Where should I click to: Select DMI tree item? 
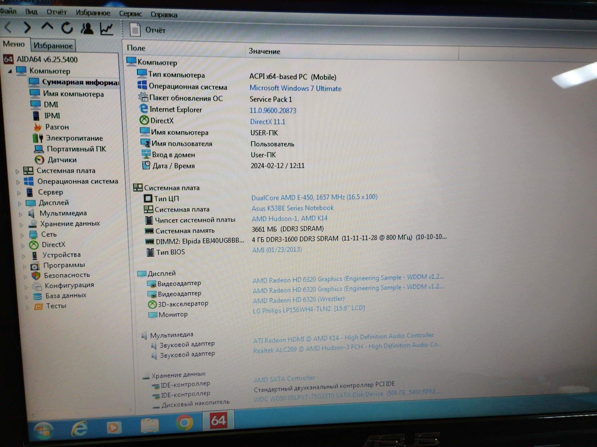tap(51, 105)
